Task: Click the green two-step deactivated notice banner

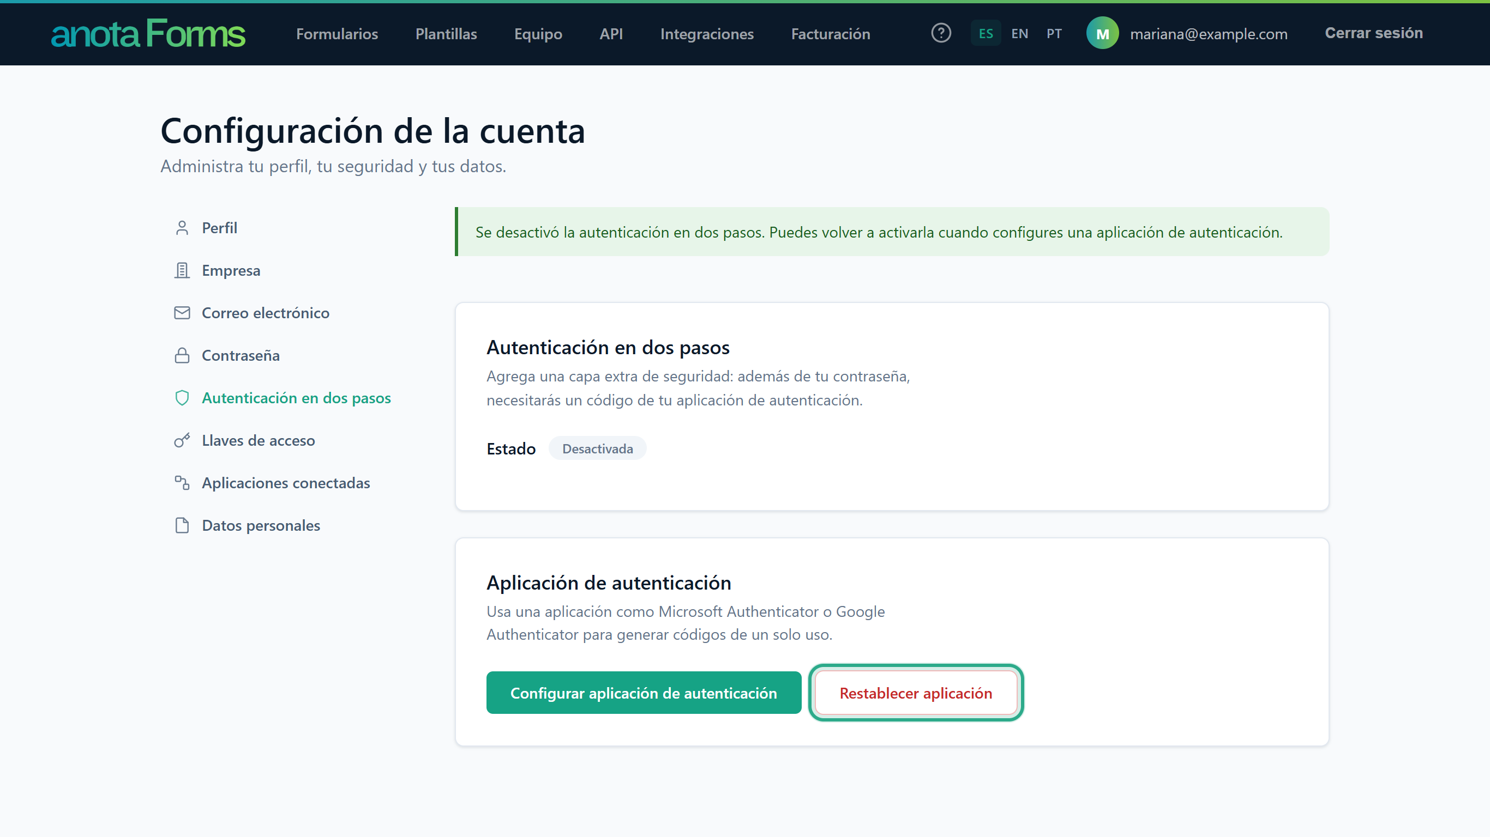Action: click(x=892, y=232)
